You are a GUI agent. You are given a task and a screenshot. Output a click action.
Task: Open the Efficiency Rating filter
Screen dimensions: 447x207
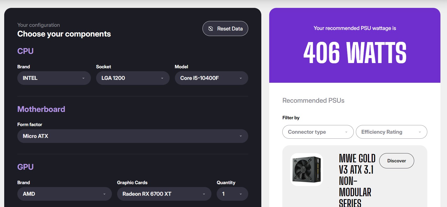pos(391,132)
